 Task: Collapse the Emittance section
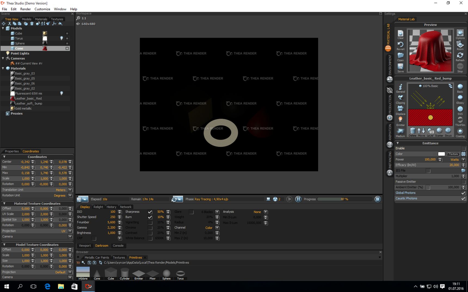click(398, 143)
